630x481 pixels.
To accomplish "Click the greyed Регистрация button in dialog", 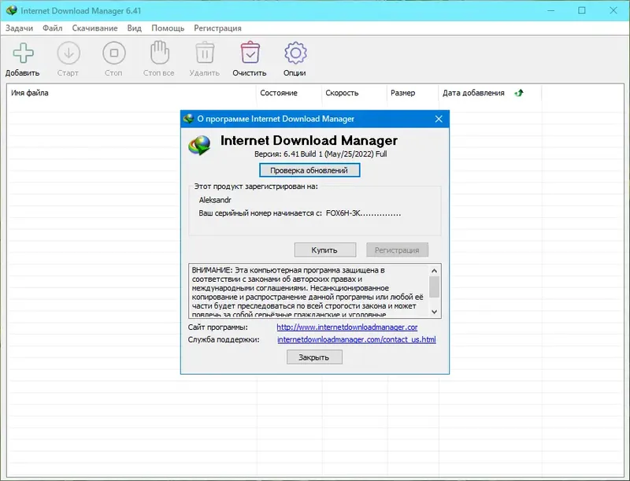I will coord(397,250).
